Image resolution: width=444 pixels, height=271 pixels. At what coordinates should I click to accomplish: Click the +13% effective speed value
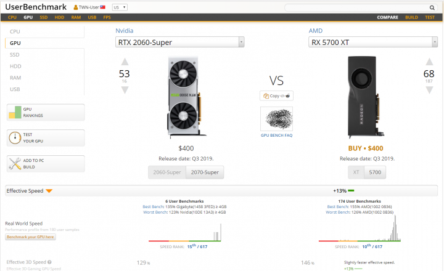point(340,191)
